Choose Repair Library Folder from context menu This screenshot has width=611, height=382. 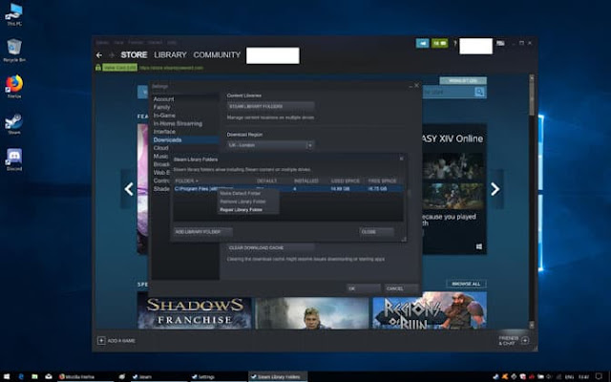(241, 210)
